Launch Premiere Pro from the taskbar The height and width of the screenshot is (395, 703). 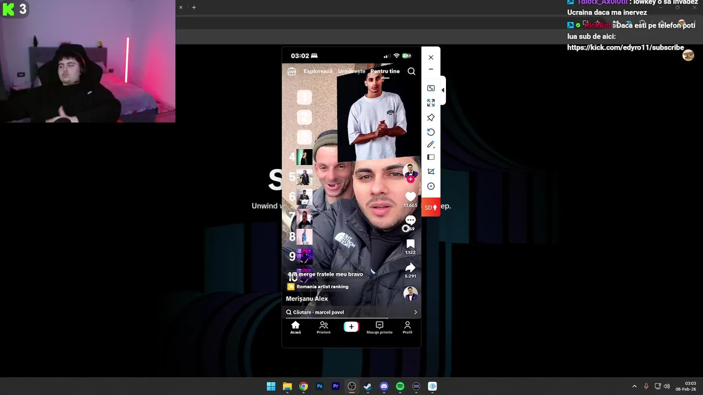[336, 386]
